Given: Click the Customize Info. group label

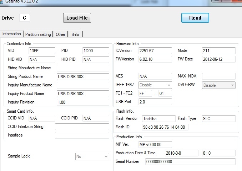Looking at the screenshot, I should coord(19,44).
